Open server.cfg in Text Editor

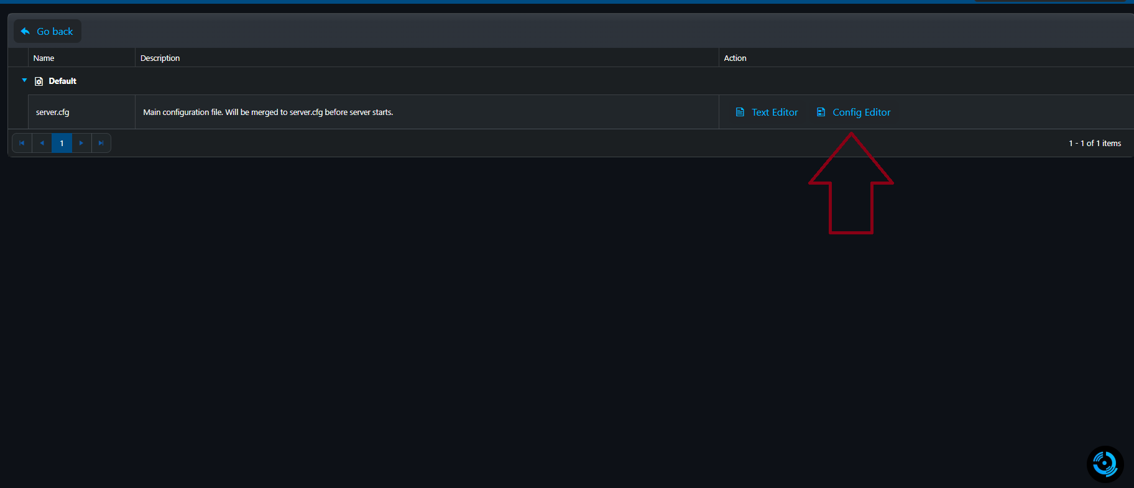click(774, 113)
